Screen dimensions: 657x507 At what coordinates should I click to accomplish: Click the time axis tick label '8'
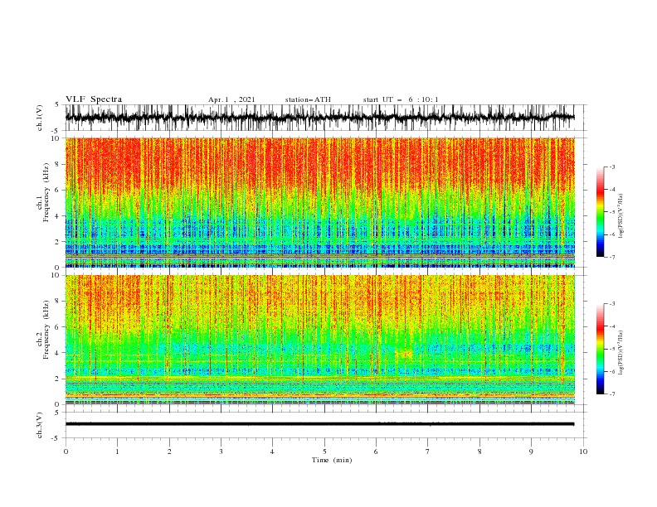(x=479, y=451)
